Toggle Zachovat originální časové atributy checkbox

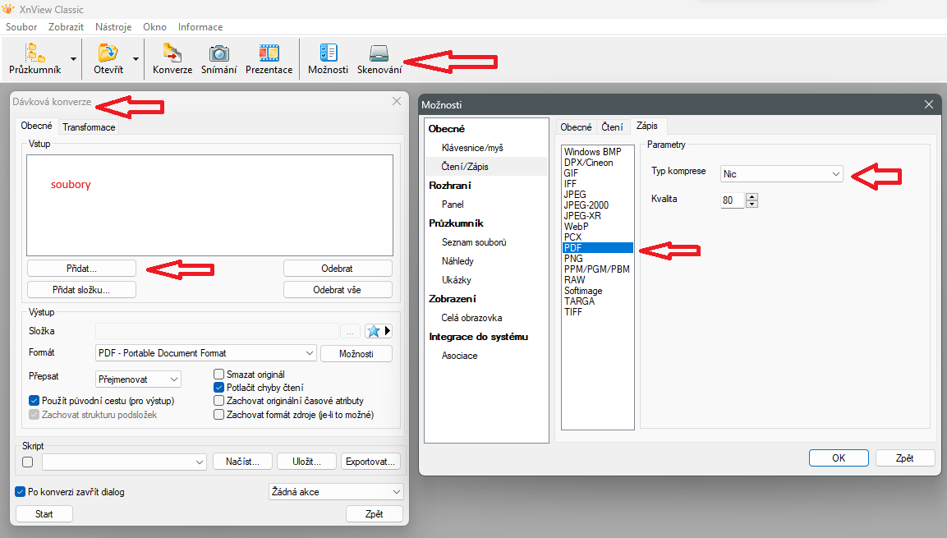click(x=218, y=401)
